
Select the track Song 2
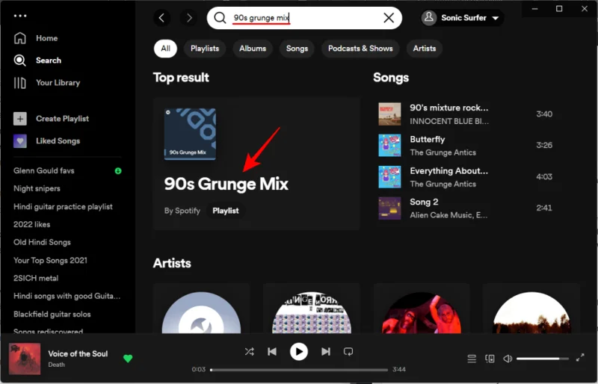(424, 202)
